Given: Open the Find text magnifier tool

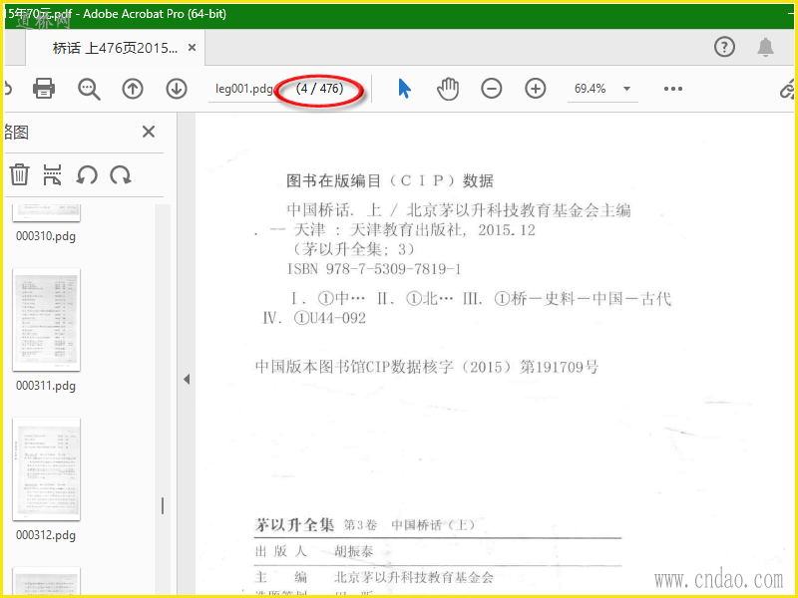Looking at the screenshot, I should tap(89, 89).
